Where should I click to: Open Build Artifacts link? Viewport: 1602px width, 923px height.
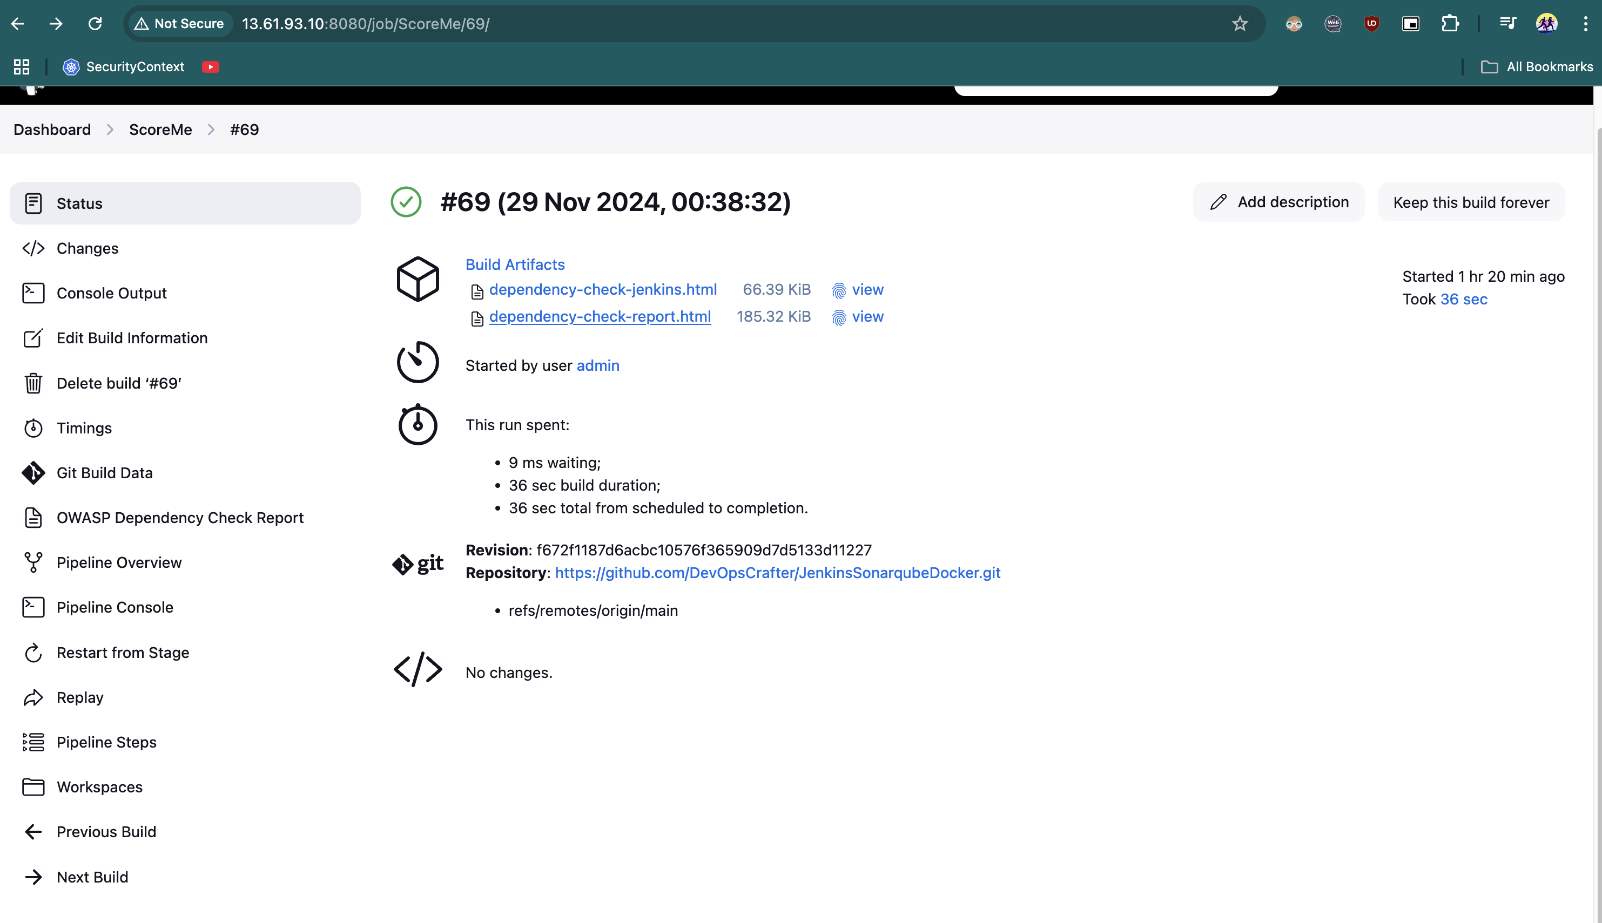(515, 264)
